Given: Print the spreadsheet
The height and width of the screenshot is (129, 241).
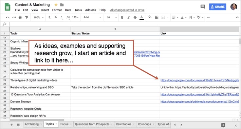Looking at the screenshot, I should [x=20, y=17].
